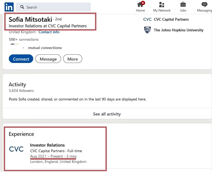
Task: Open The Johns Hopkins University link
Action: (x=179, y=30)
